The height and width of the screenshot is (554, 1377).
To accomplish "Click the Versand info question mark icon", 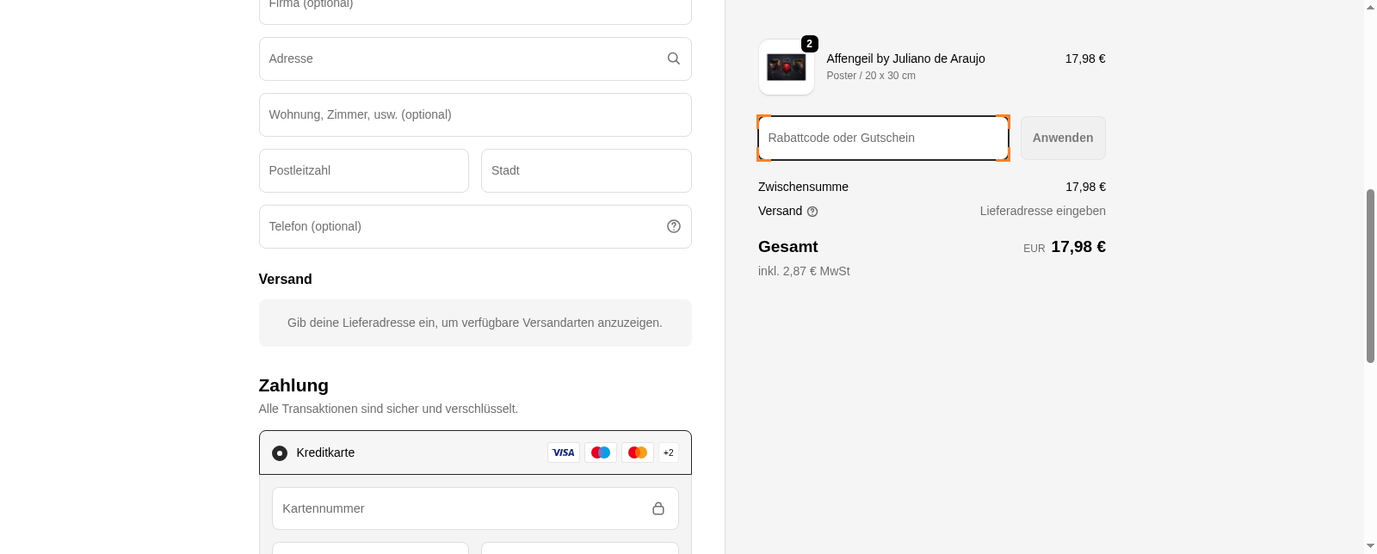I will (x=812, y=212).
